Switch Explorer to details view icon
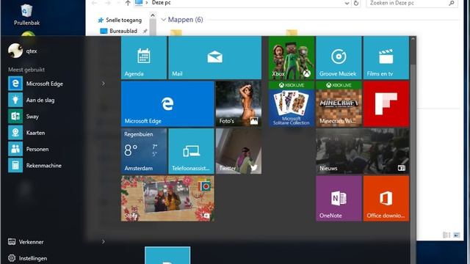The image size is (470, 264). 446,235
